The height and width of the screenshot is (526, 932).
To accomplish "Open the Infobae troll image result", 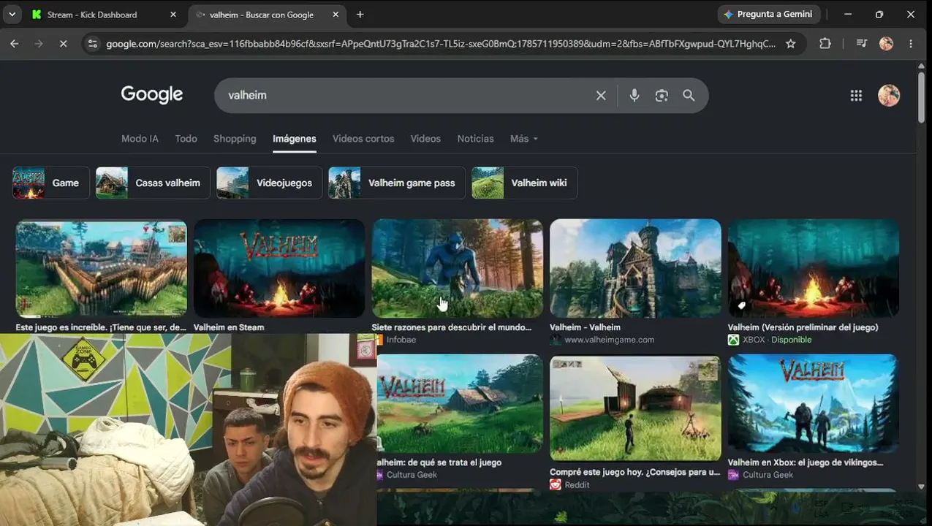I will point(458,268).
